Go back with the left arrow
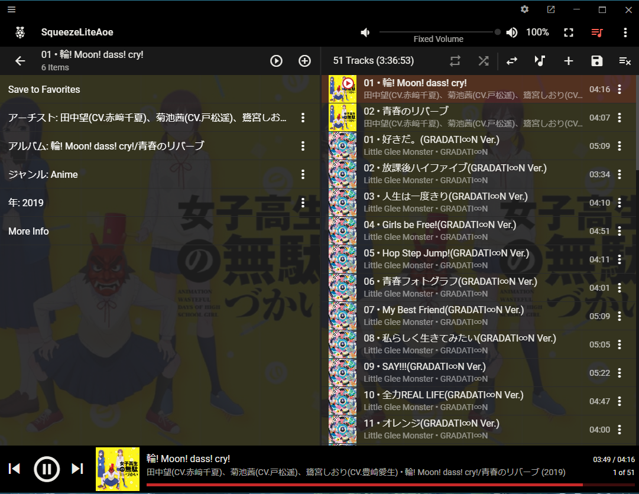Image resolution: width=639 pixels, height=494 pixels. (20, 61)
